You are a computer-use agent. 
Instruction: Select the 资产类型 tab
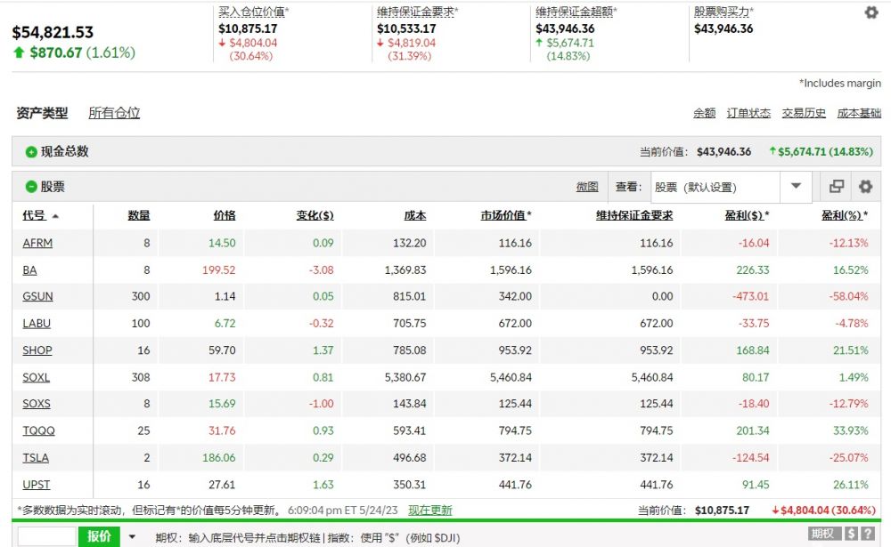pyautogui.click(x=42, y=113)
